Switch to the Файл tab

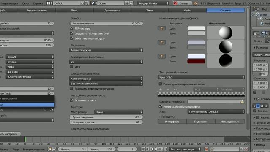point(187,10)
